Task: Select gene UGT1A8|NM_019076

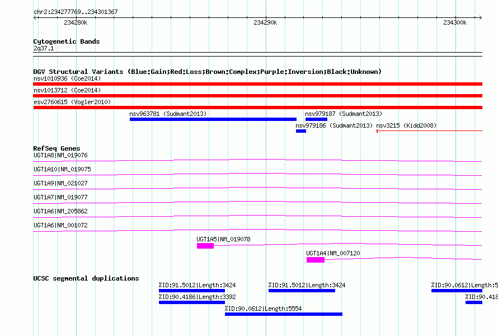Action: pos(60,156)
